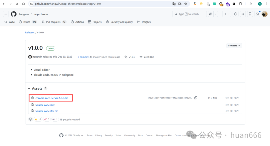Screen dimensions: 270x146
Task: Open hangwin author link in release
Action: click(x=37, y=57)
